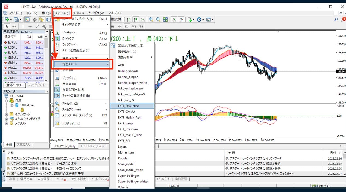Open ズームイン (Z) menu entry
This screenshot has width=346, height=192.
click(x=81, y=104)
